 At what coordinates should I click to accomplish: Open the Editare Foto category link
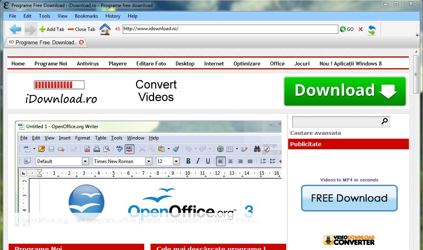(151, 63)
